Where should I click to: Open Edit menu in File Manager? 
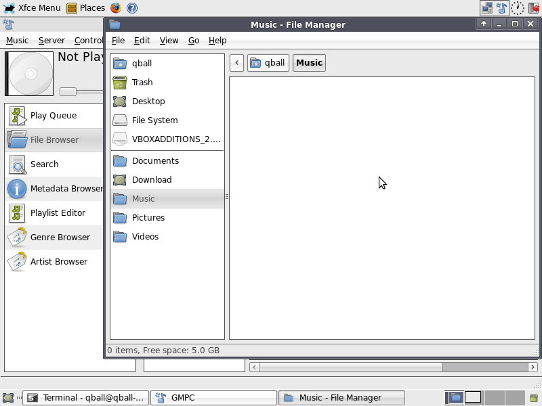pos(142,41)
